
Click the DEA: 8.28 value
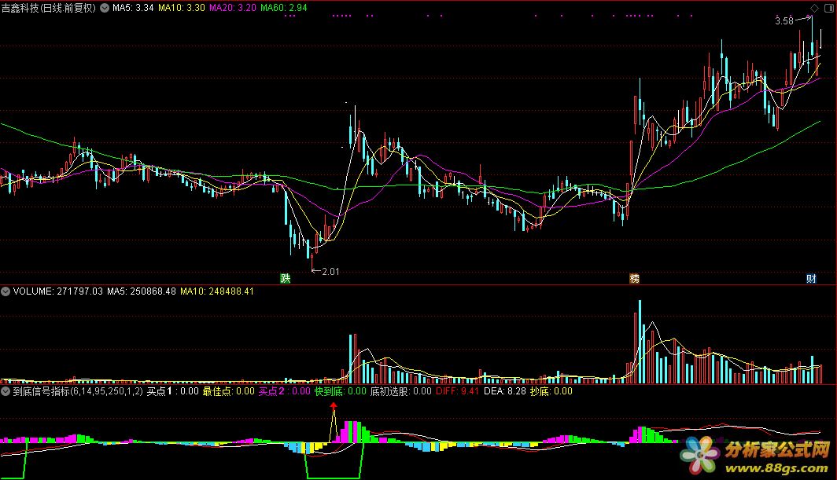(x=505, y=391)
